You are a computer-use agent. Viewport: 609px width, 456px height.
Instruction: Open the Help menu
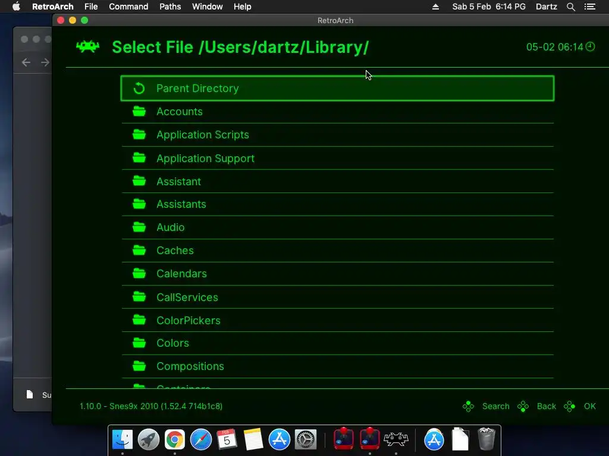(x=243, y=7)
